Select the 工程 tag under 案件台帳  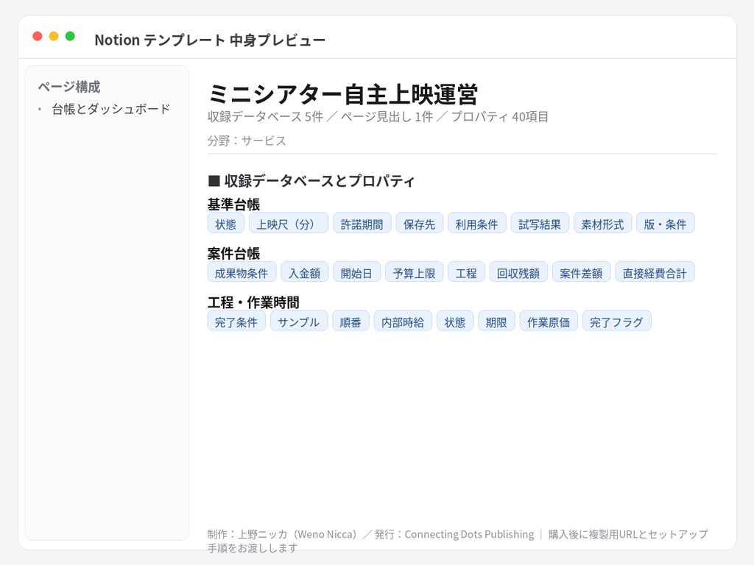tap(466, 272)
